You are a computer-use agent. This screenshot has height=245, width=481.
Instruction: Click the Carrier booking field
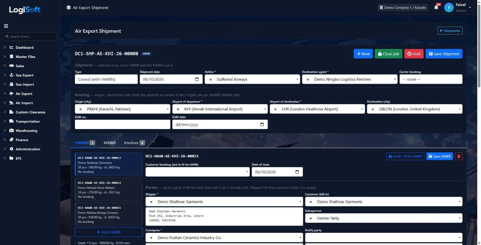click(431, 79)
